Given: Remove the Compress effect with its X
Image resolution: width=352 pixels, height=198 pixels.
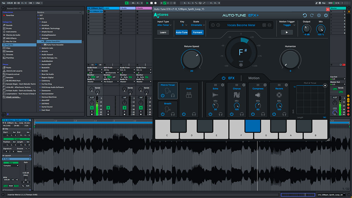Looking at the screenshot, I should 265,85.
